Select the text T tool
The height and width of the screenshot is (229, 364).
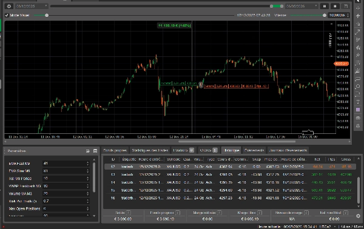click(x=358, y=102)
